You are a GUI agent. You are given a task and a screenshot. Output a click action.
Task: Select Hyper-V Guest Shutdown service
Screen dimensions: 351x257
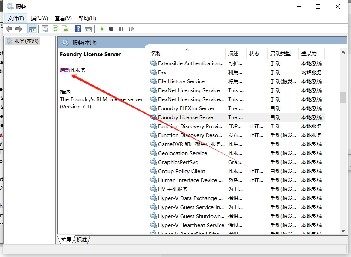point(237,216)
